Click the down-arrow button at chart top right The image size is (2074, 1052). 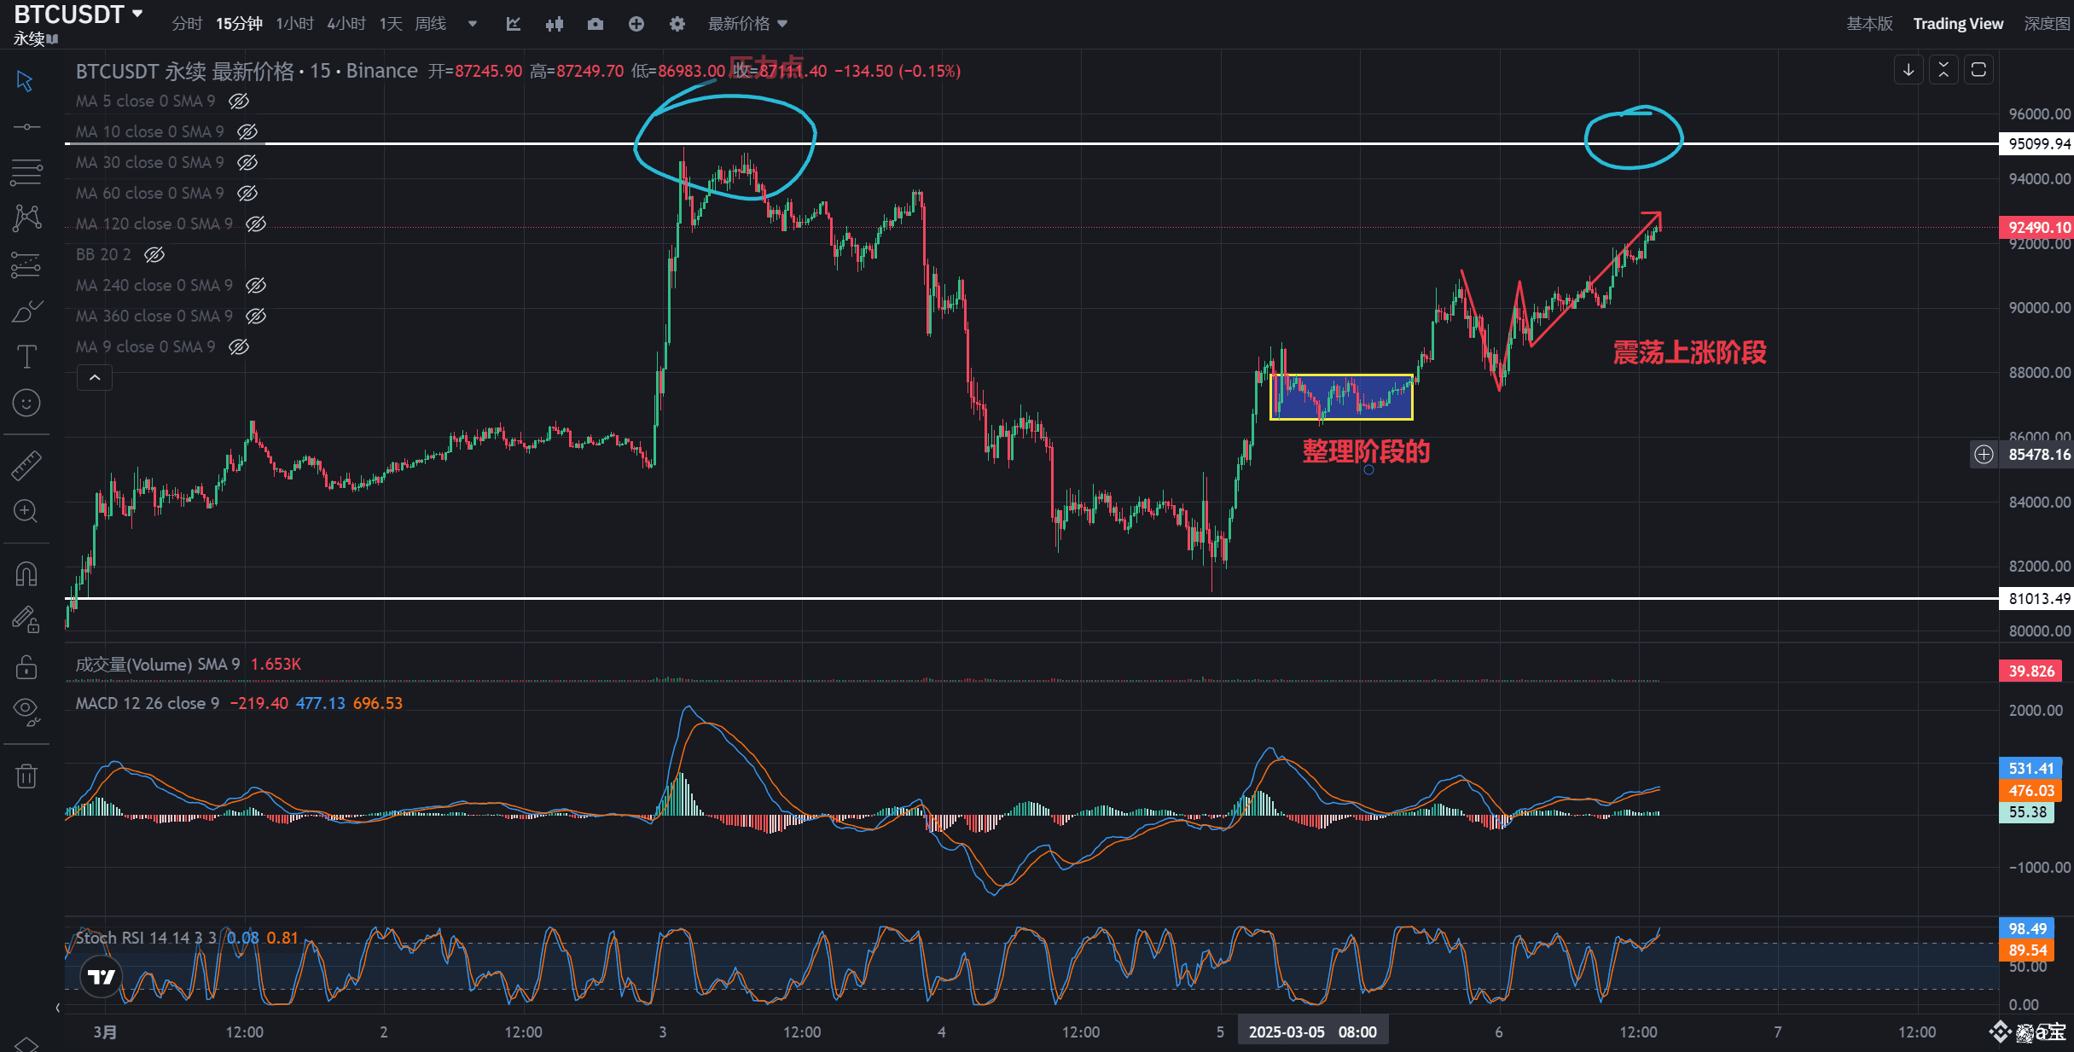[x=1908, y=69]
